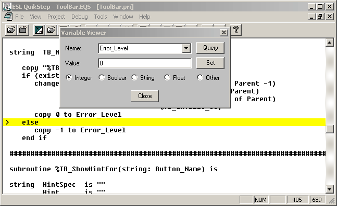Select the Float radio button
This screenshot has height=206, width=337.
pos(167,77)
